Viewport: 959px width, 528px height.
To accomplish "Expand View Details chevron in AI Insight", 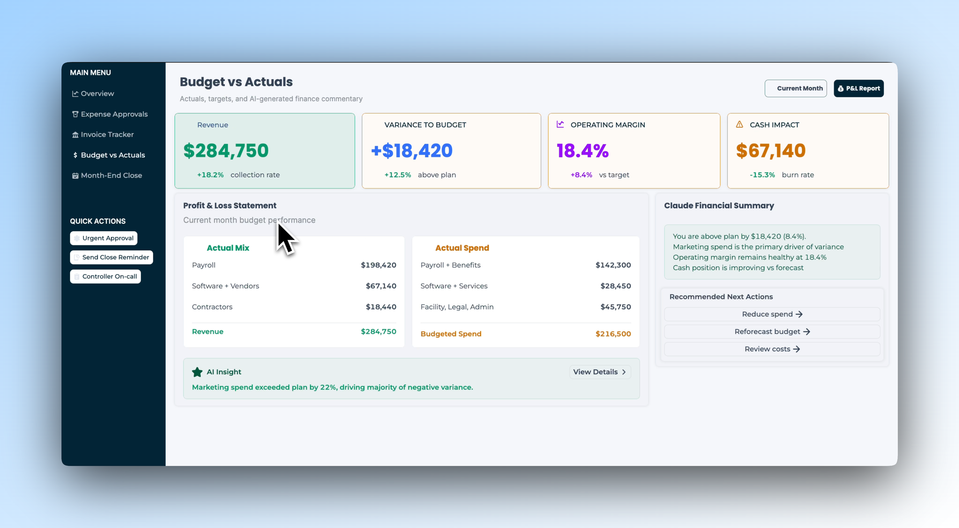I will (x=624, y=372).
